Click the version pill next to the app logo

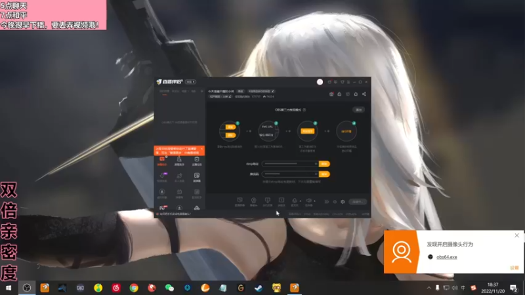coord(190,82)
